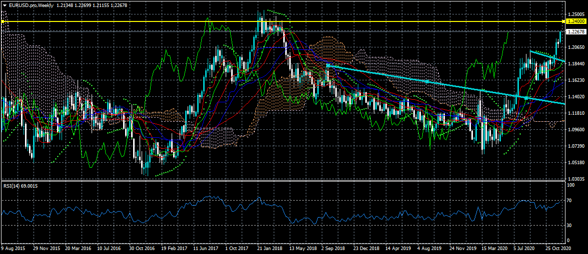Click the EURUSD.pro,Weekly chart title
This screenshot has width=588, height=254.
pyautogui.click(x=31, y=4)
